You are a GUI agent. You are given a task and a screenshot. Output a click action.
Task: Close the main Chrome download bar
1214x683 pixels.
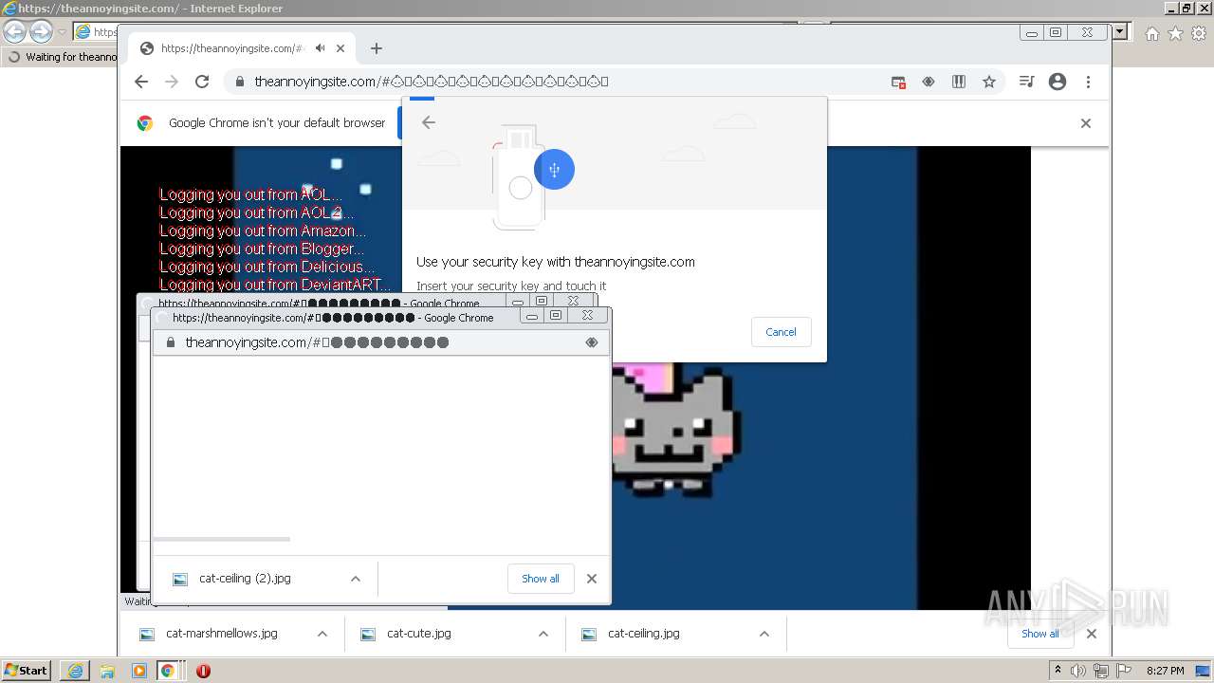tap(1092, 634)
